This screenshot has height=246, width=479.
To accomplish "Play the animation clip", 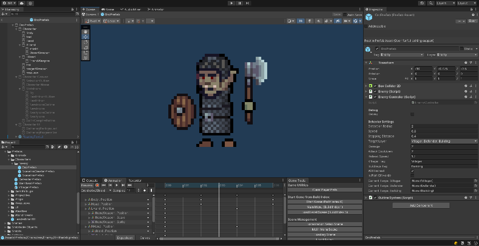I will [117, 185].
